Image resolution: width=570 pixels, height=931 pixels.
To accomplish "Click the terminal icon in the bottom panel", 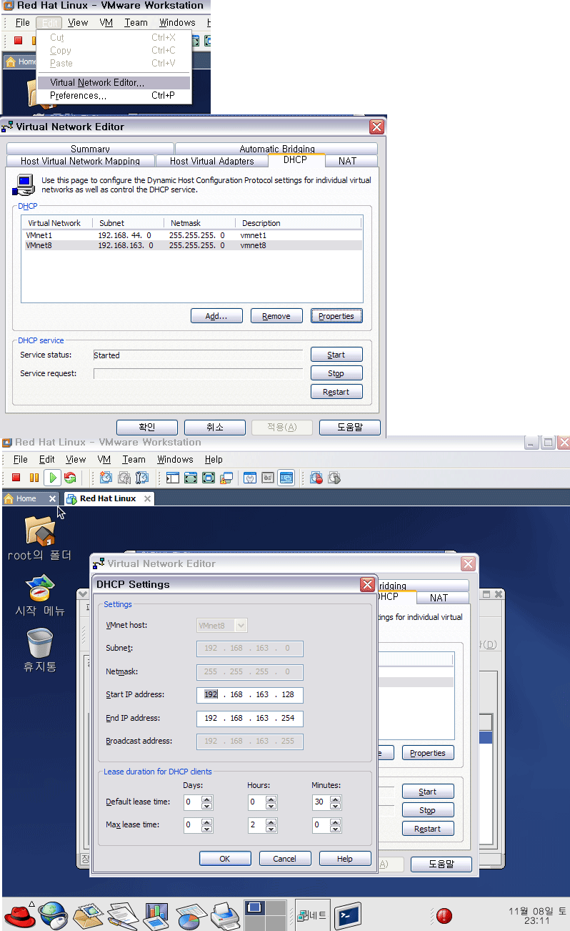I will [348, 915].
